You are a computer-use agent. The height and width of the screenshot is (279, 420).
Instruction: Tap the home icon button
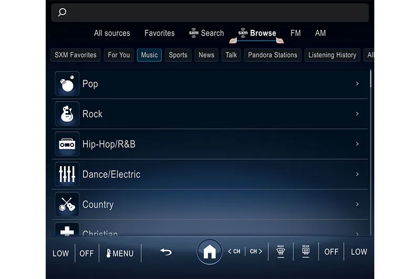pos(209,252)
